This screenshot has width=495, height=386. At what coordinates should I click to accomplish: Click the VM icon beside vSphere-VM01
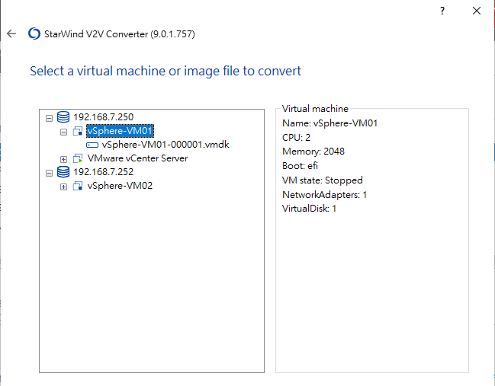coord(78,131)
